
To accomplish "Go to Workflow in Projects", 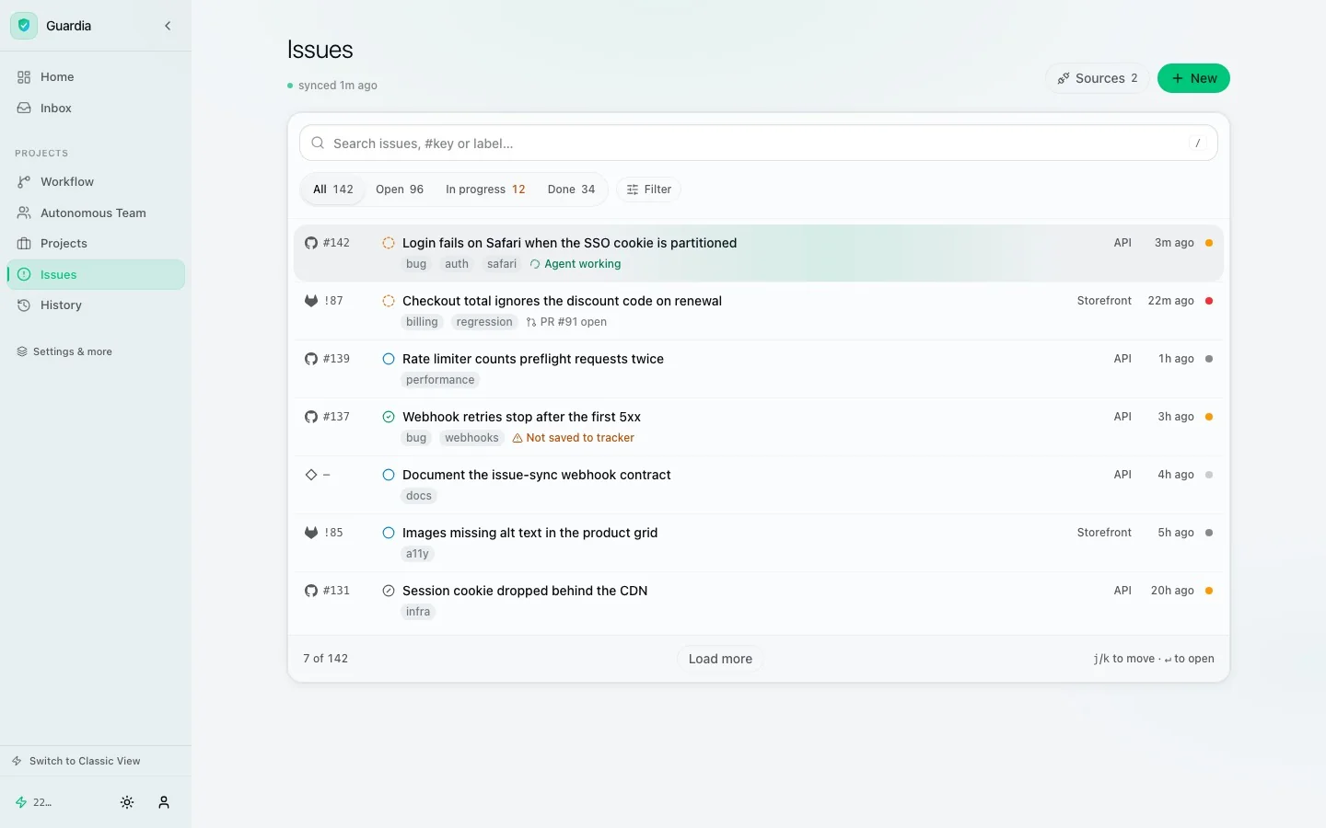I will (x=96, y=182).
